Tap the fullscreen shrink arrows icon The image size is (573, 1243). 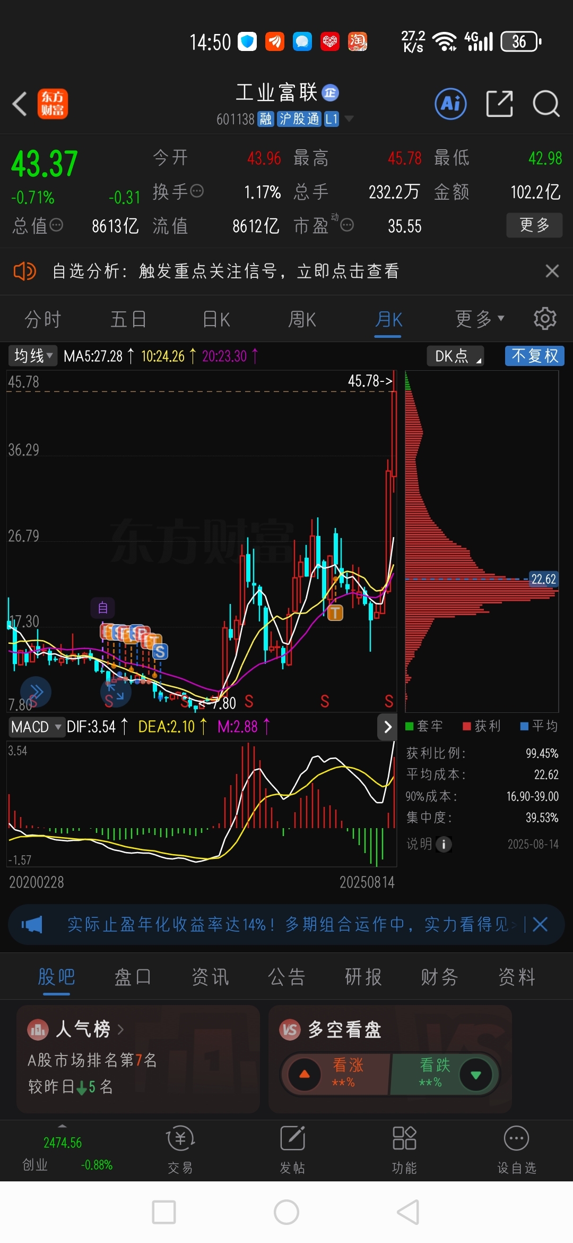116,692
